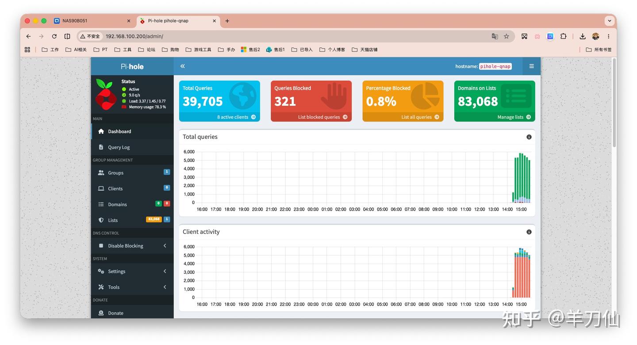Click the wrench icon beside Tools

pos(101,287)
